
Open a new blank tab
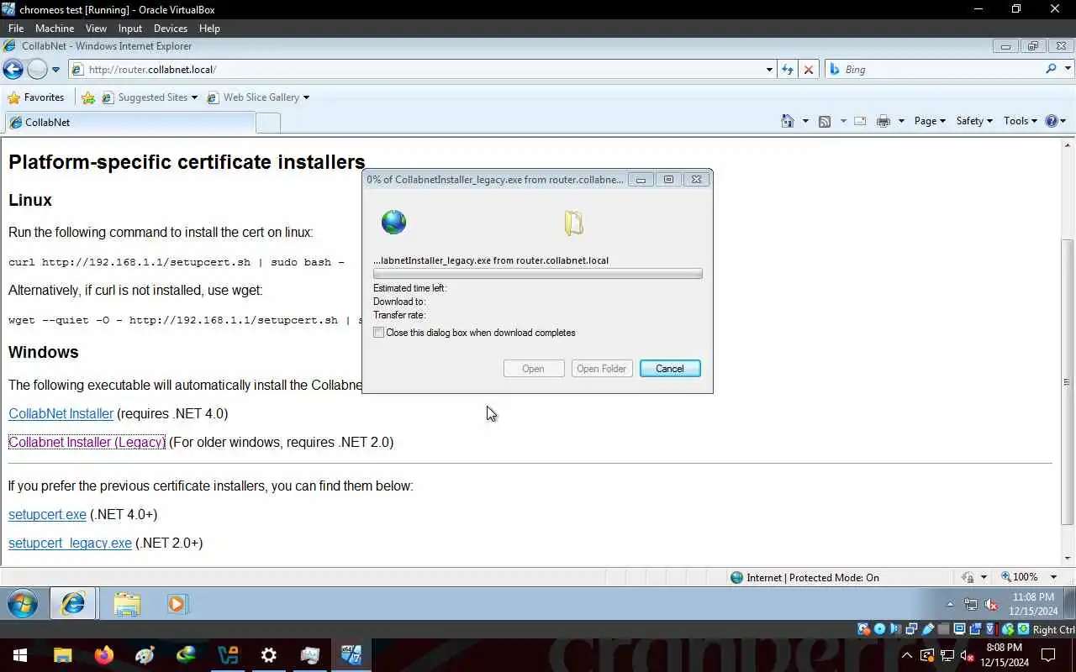[x=267, y=123]
